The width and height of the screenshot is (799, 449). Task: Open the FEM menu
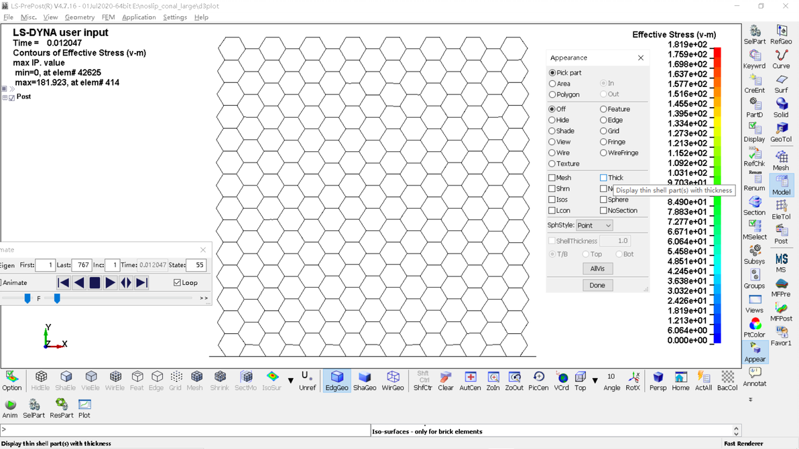click(108, 17)
